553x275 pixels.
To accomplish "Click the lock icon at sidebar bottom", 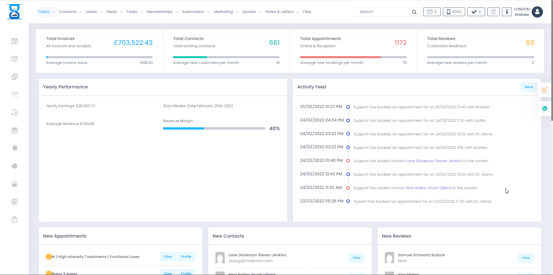I will click(14, 219).
